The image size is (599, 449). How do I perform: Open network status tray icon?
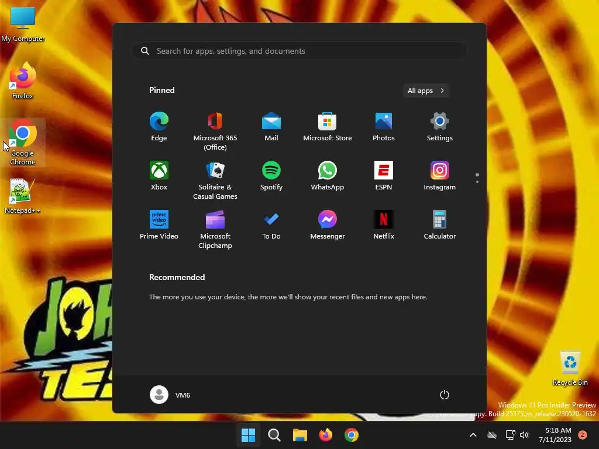coord(510,435)
